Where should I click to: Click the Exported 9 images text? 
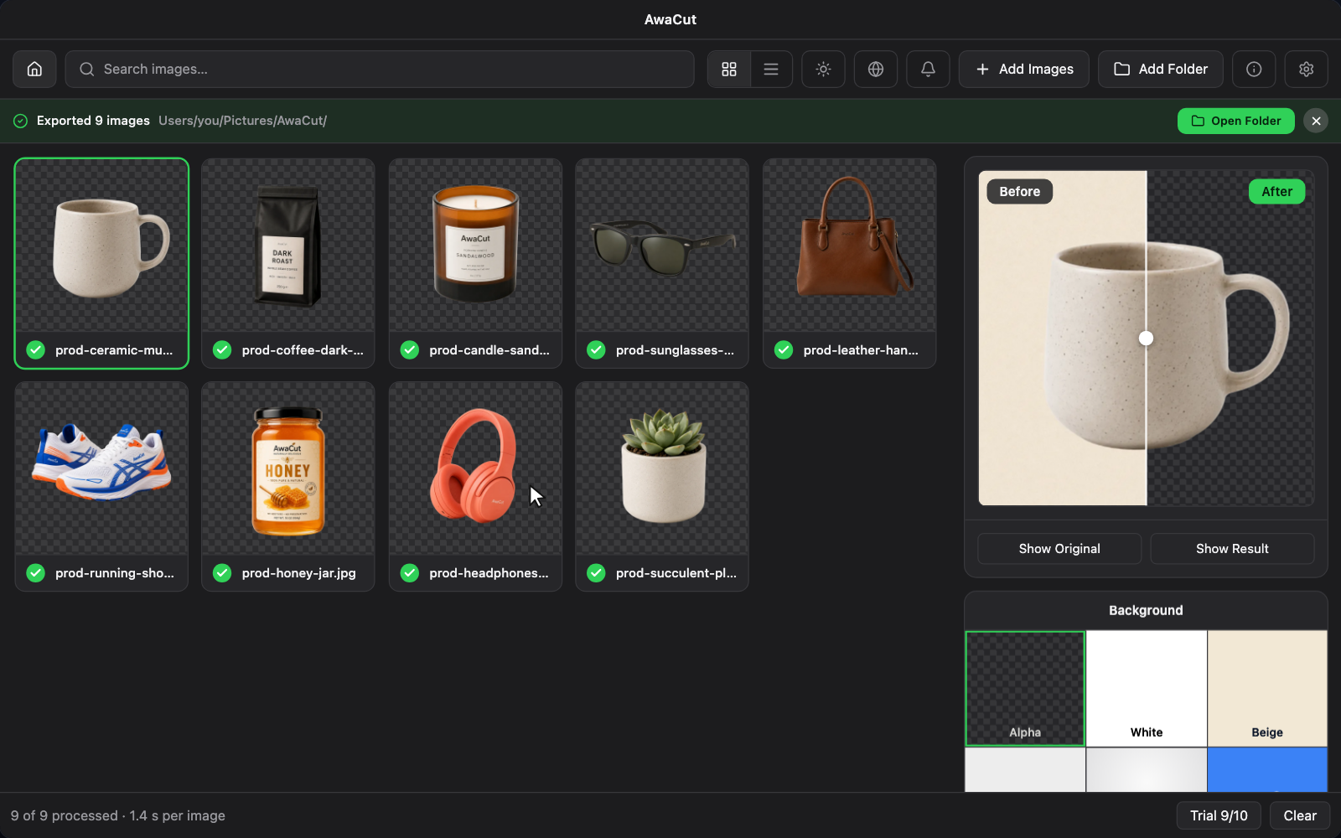coord(93,121)
